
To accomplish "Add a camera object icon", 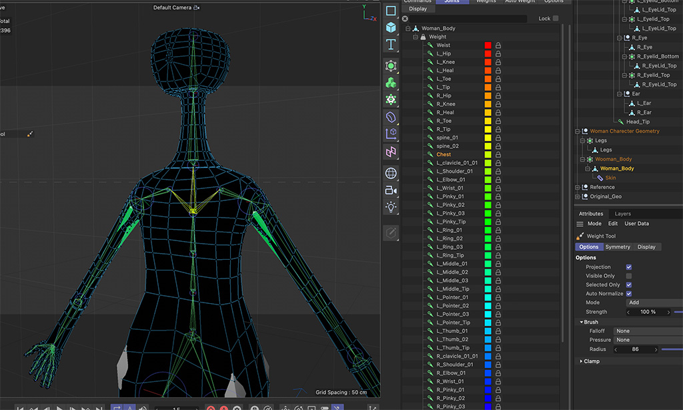I will tap(391, 190).
